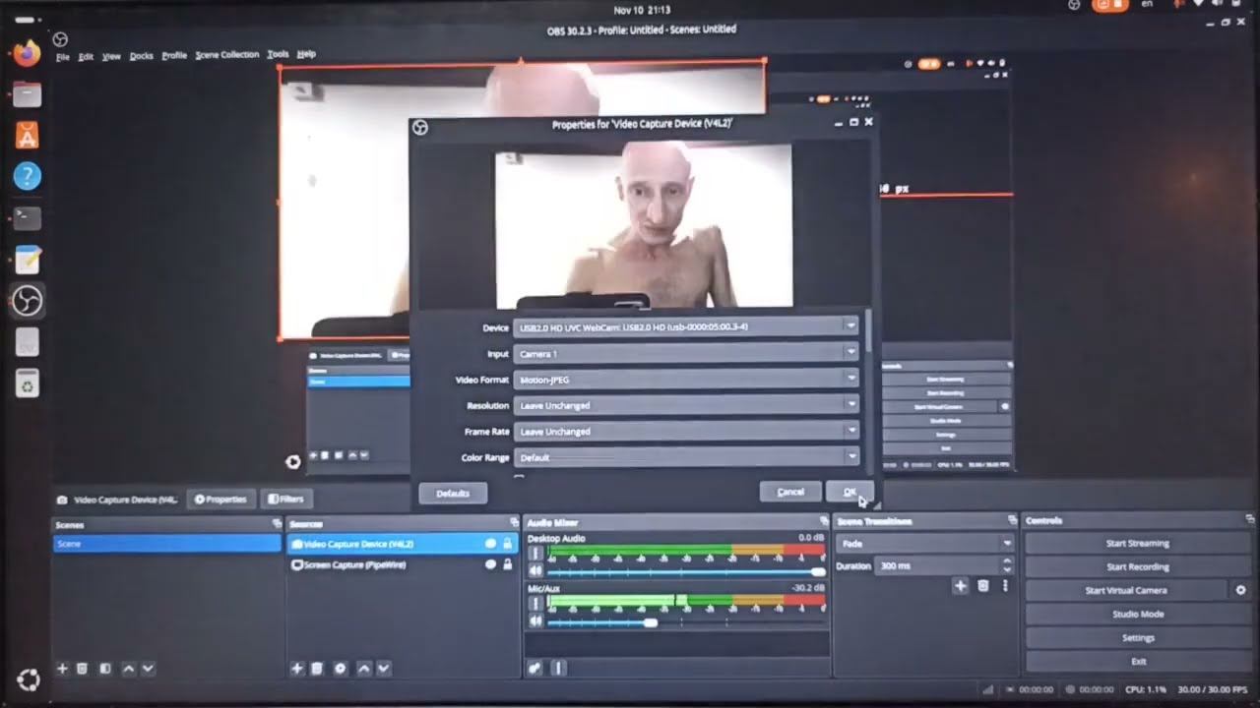Image resolution: width=1260 pixels, height=708 pixels.
Task: Open audio mixer vertical menu icon
Action: click(558, 669)
